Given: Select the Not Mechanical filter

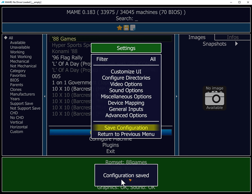Looking at the screenshot, I should 23,66.
